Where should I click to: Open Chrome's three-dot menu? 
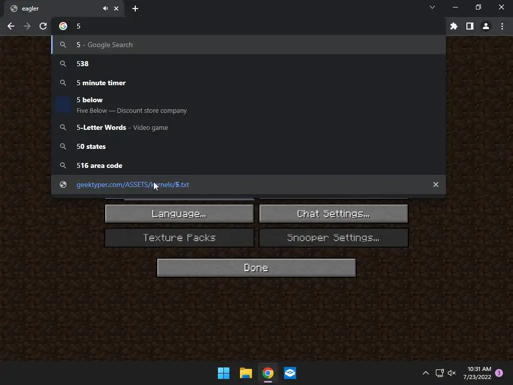click(x=502, y=26)
